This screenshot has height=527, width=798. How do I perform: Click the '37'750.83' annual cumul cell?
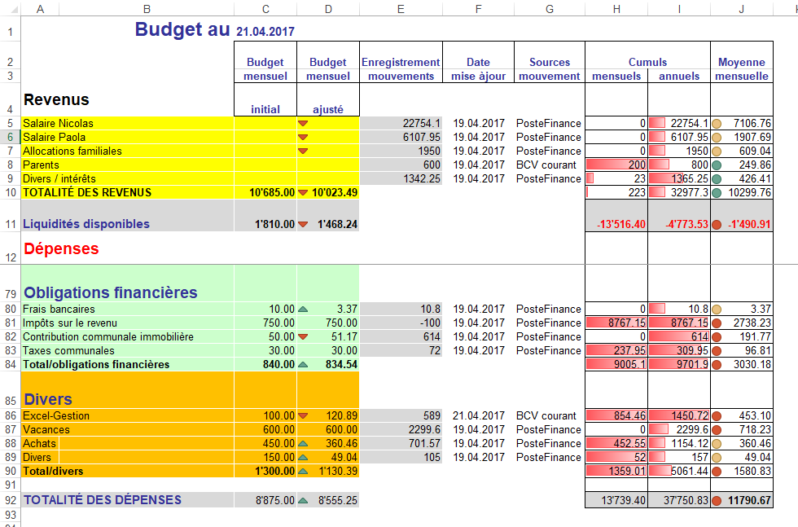(x=679, y=500)
